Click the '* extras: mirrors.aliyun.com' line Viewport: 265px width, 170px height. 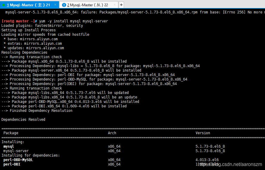coord(32,44)
